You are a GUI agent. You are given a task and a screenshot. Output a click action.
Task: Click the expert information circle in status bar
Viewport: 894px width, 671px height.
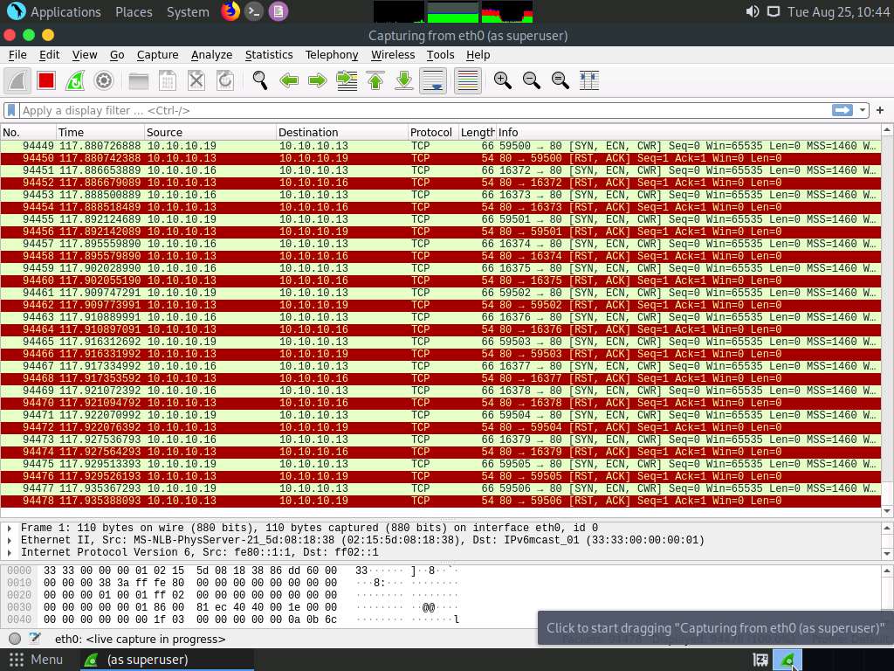tap(15, 639)
